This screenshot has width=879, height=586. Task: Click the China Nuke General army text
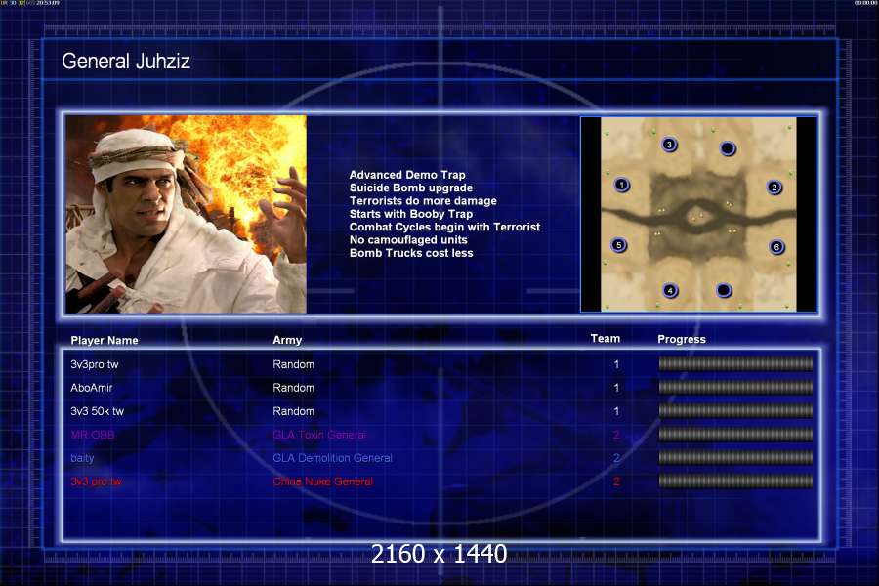323,481
